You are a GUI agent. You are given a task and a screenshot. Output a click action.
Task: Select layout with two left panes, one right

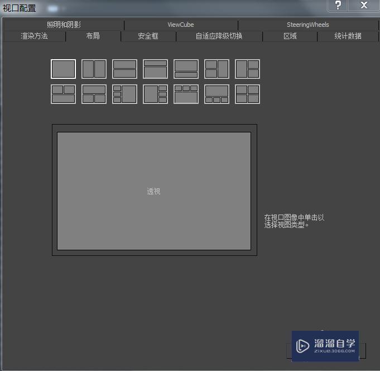(217, 69)
